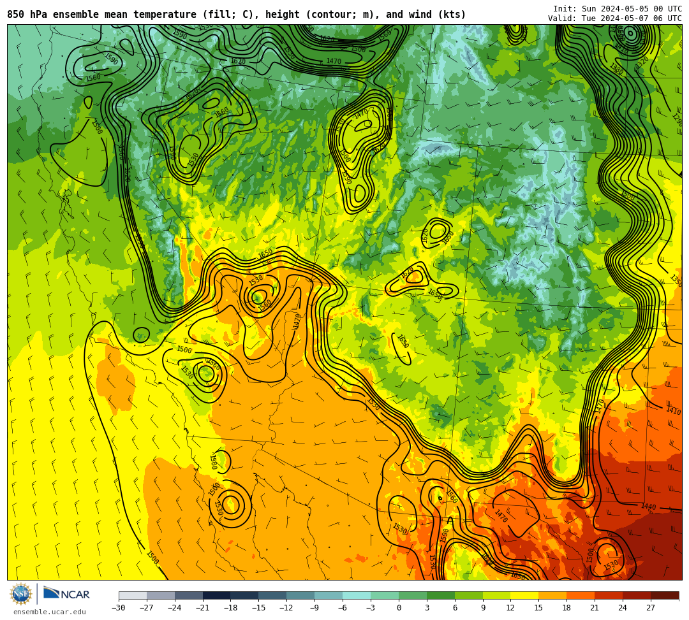Screen dimensions: 689x620
Task: Pick the slate -24 to -21 colorbar swatch
Action: pos(189,595)
